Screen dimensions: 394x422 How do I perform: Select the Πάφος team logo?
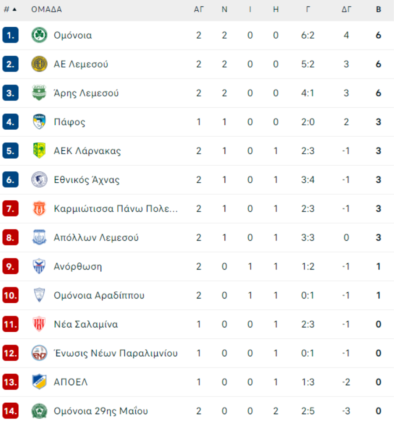pos(39,122)
